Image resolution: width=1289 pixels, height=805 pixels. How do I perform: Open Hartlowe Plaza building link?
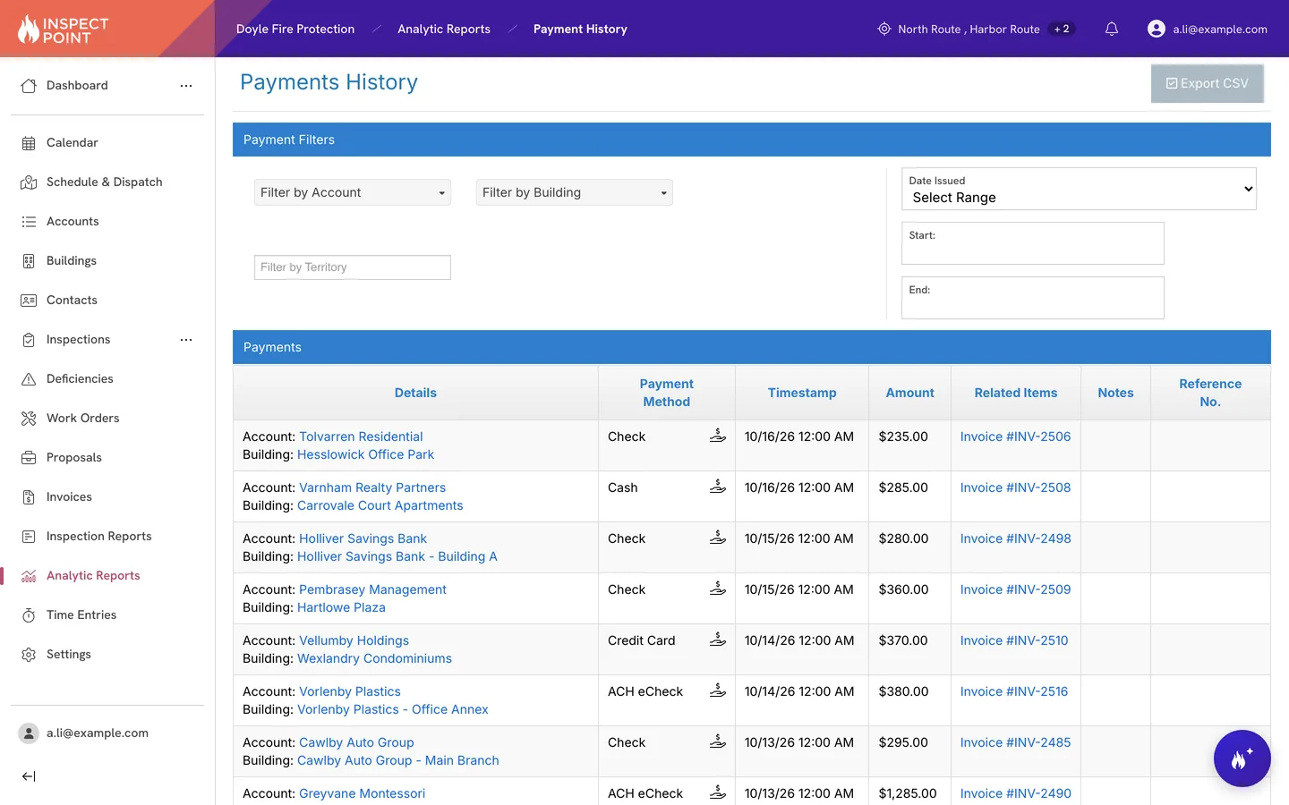[x=341, y=607]
